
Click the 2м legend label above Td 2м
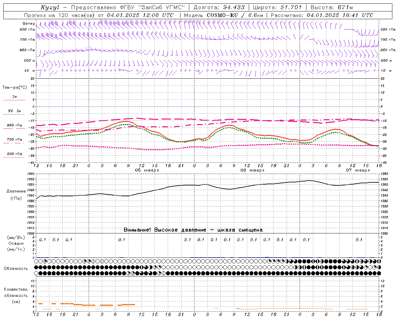coord(15,97)
